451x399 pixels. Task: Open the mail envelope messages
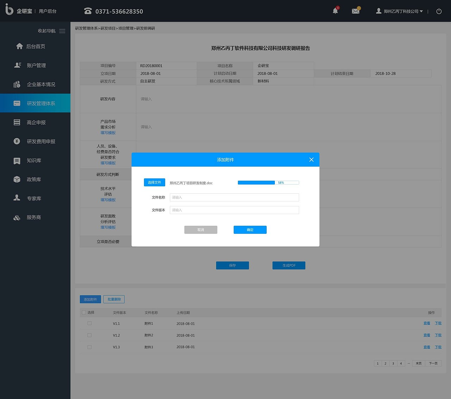356,11
